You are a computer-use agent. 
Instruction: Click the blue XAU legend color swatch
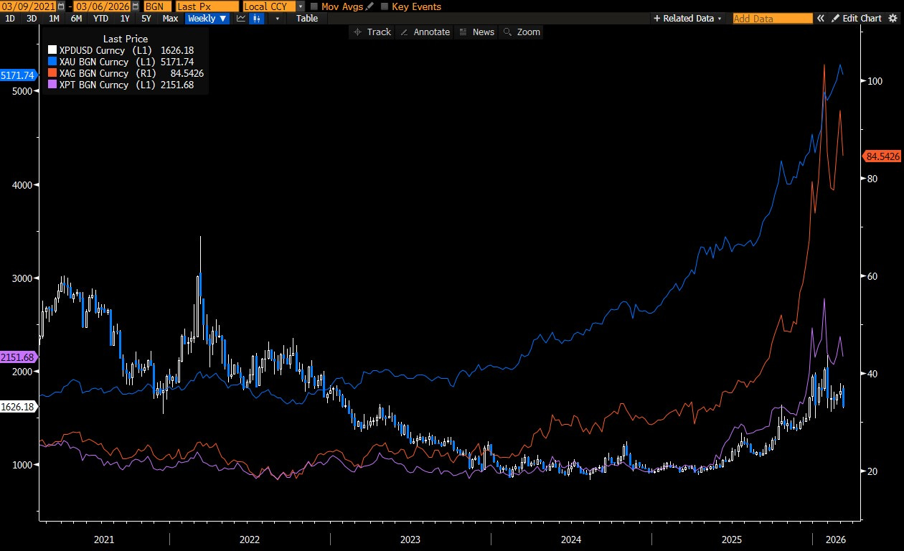coord(52,62)
